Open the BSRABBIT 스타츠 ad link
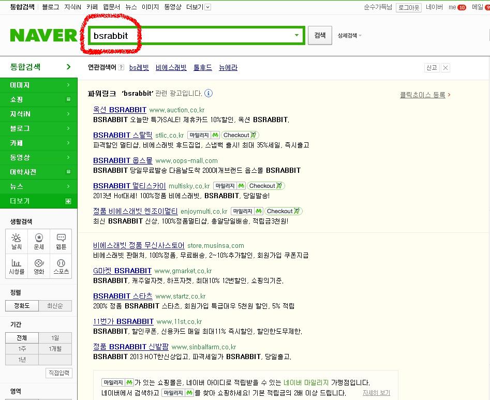Image resolution: width=490 pixels, height=400 pixels. 123,296
